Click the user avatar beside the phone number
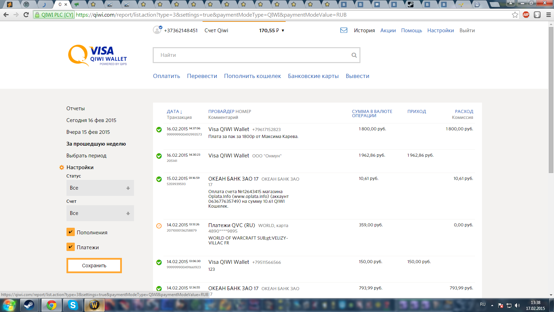The width and height of the screenshot is (554, 312). point(157,30)
